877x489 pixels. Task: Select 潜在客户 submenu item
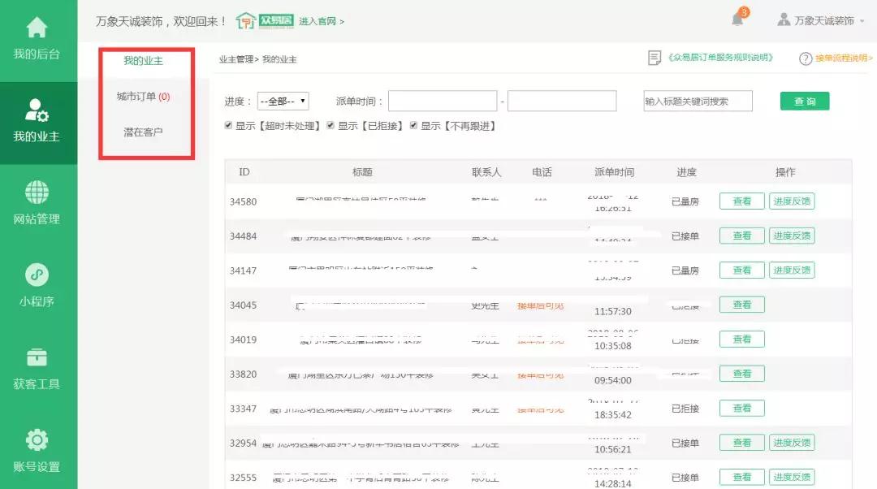[x=143, y=132]
